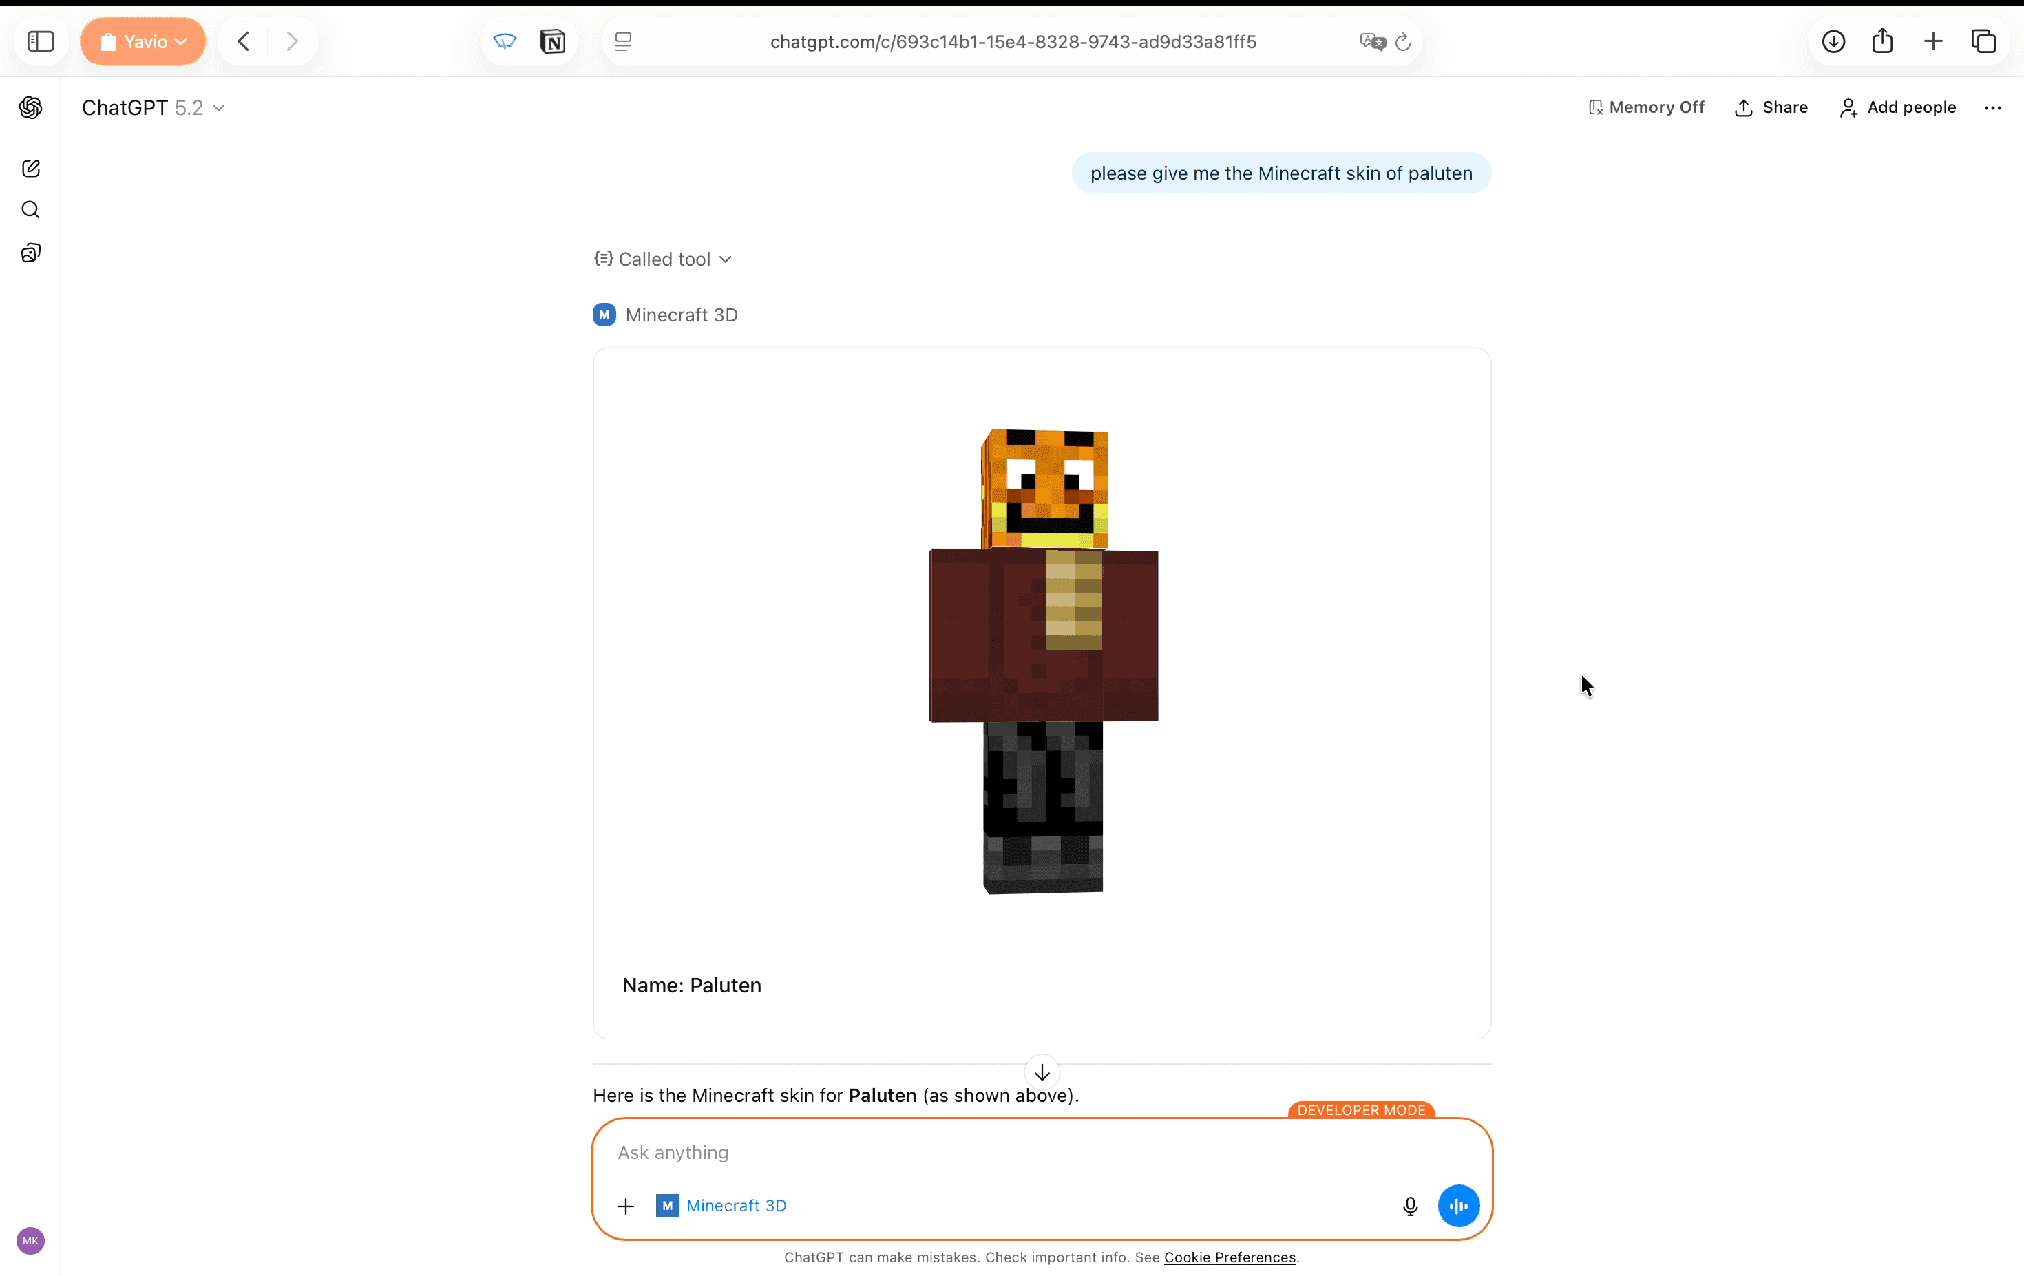Start voice mode with the blue waveform button

(1458, 1205)
